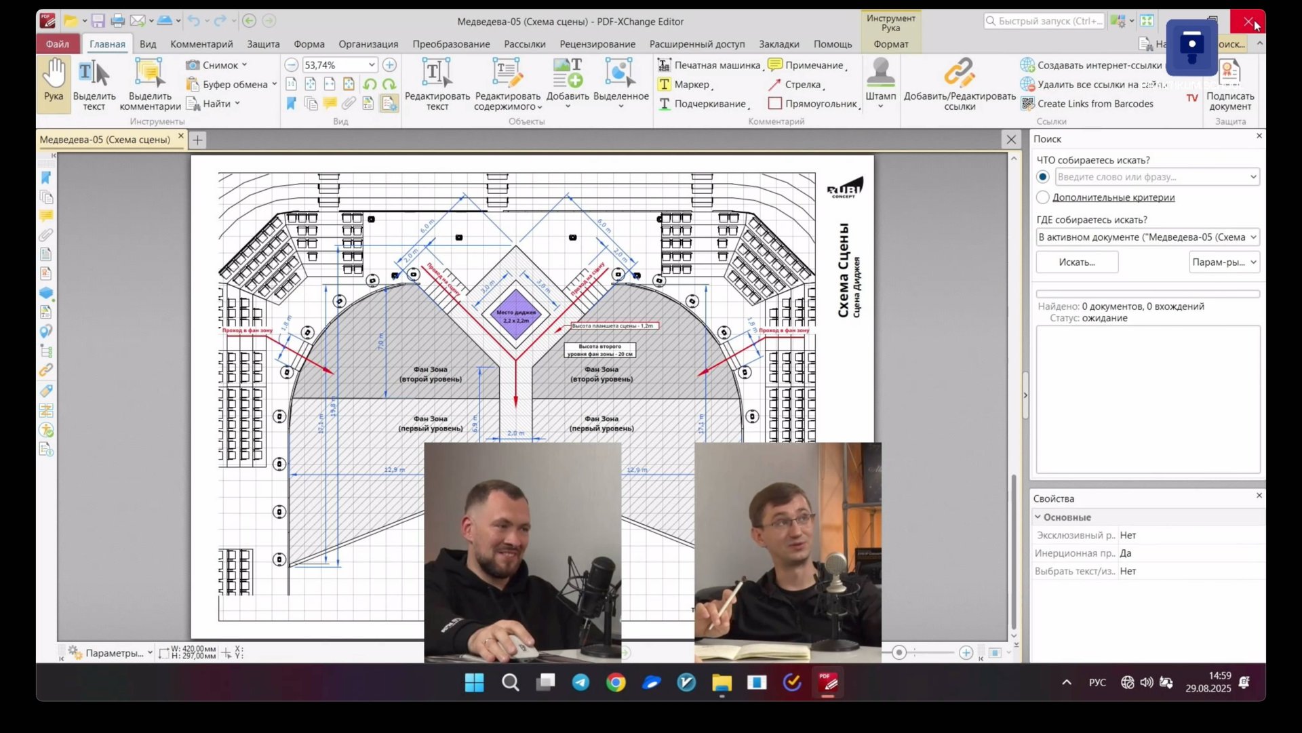1302x733 pixels.
Task: Expand the 'В активном документе' search location dropdown
Action: click(x=1252, y=237)
